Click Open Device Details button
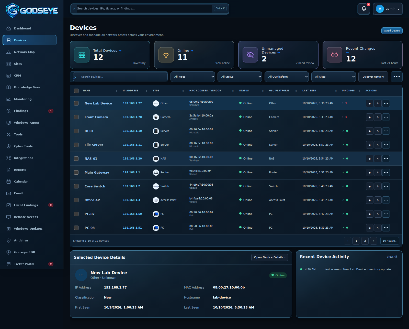The image size is (409, 329). coord(270,258)
